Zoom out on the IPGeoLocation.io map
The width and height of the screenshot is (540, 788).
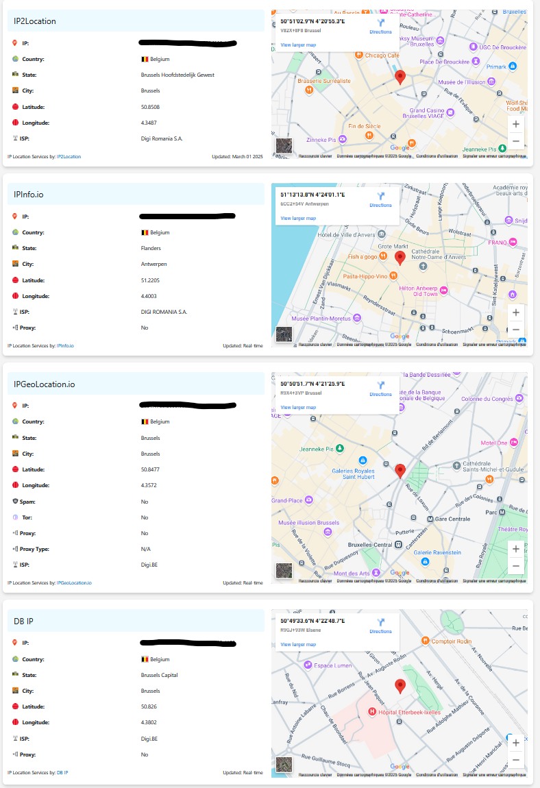[x=516, y=566]
